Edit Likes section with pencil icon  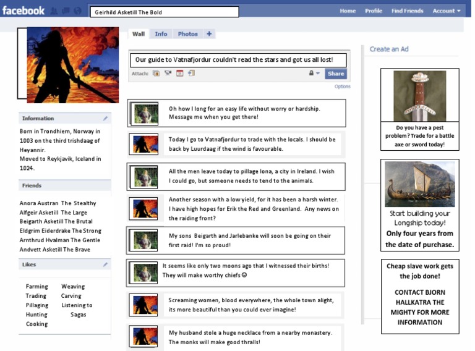pyautogui.click(x=105, y=264)
